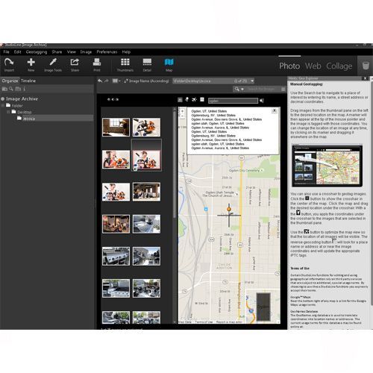Open the Geotagging menu

(37, 51)
